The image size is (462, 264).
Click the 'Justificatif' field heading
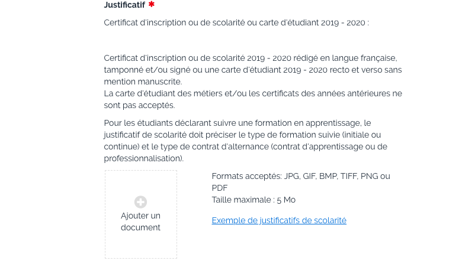(124, 5)
